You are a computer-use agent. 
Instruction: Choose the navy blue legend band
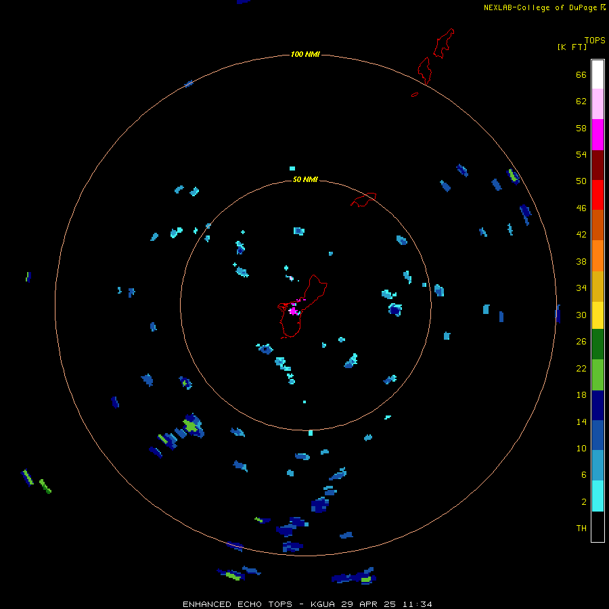point(597,405)
